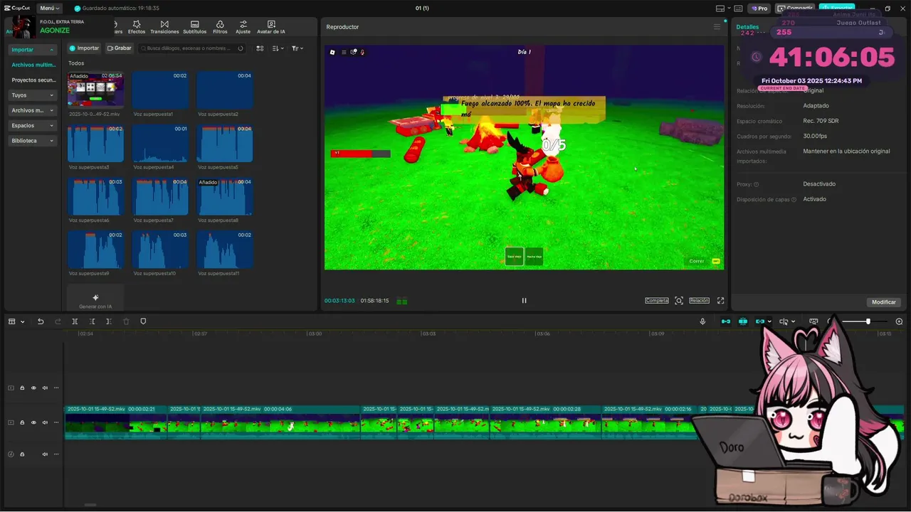Open the Menú dropdown
The image size is (911, 512).
point(49,8)
